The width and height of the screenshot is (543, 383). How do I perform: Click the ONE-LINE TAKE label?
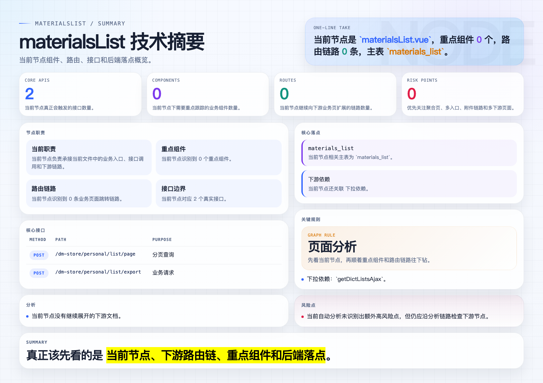(332, 28)
